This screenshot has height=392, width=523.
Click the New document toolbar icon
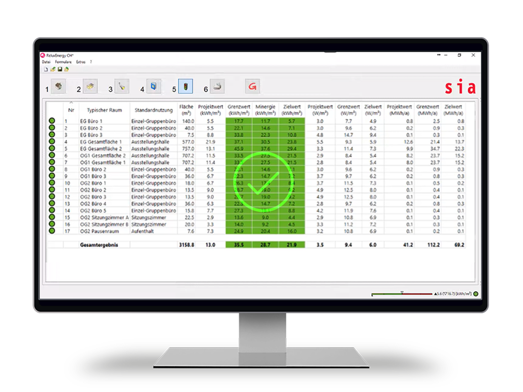pyautogui.click(x=45, y=69)
